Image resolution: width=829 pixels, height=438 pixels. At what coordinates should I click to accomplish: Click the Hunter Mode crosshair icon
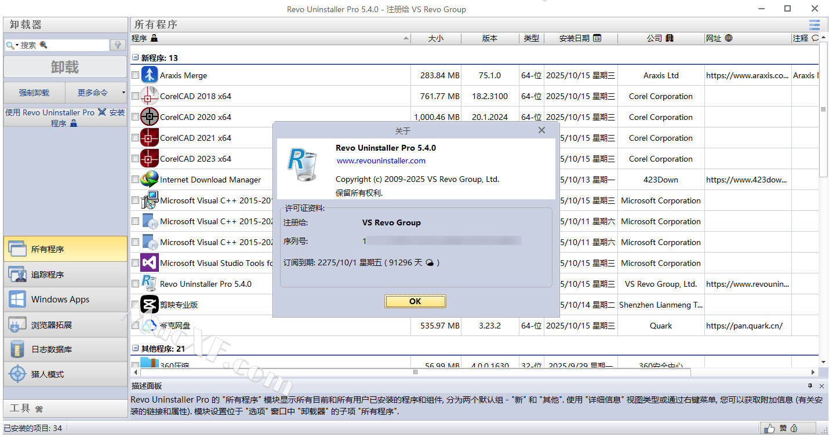(x=17, y=374)
